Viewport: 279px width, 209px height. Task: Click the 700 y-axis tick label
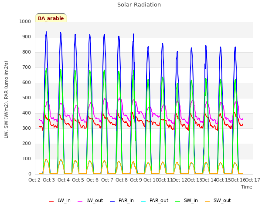(x=27, y=67)
